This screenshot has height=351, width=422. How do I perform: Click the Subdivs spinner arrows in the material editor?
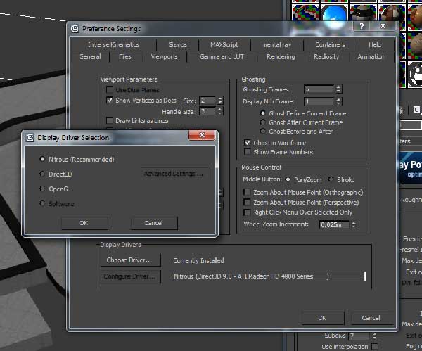[x=375, y=336]
